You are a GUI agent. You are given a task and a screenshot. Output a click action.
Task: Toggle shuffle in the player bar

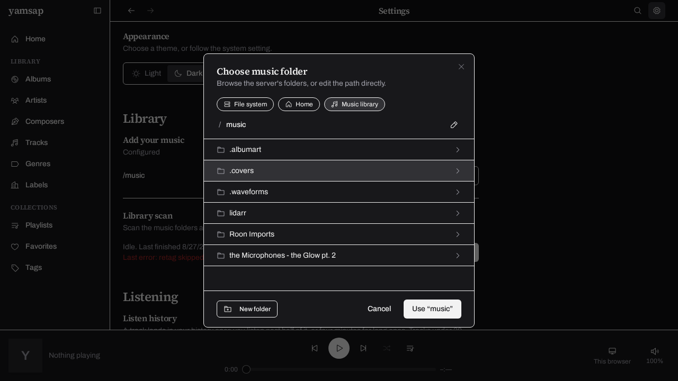387,348
